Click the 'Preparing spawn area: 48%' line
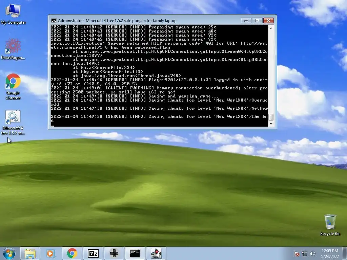The width and height of the screenshot is (347, 260). (134, 31)
